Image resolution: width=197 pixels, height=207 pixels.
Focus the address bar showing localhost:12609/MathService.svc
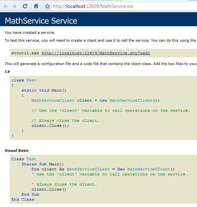click(x=124, y=6)
